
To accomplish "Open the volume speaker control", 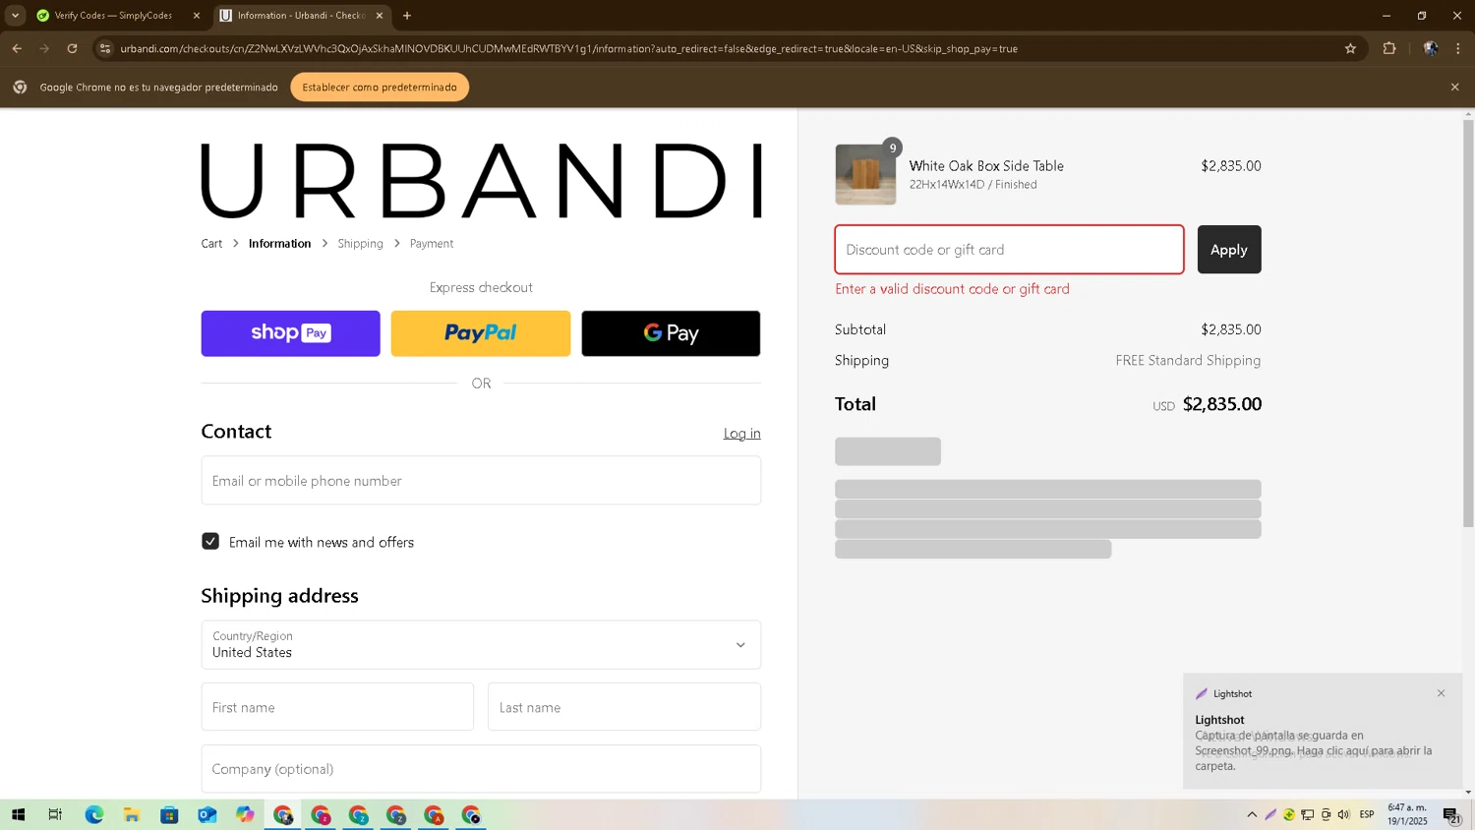I will (1344, 815).
